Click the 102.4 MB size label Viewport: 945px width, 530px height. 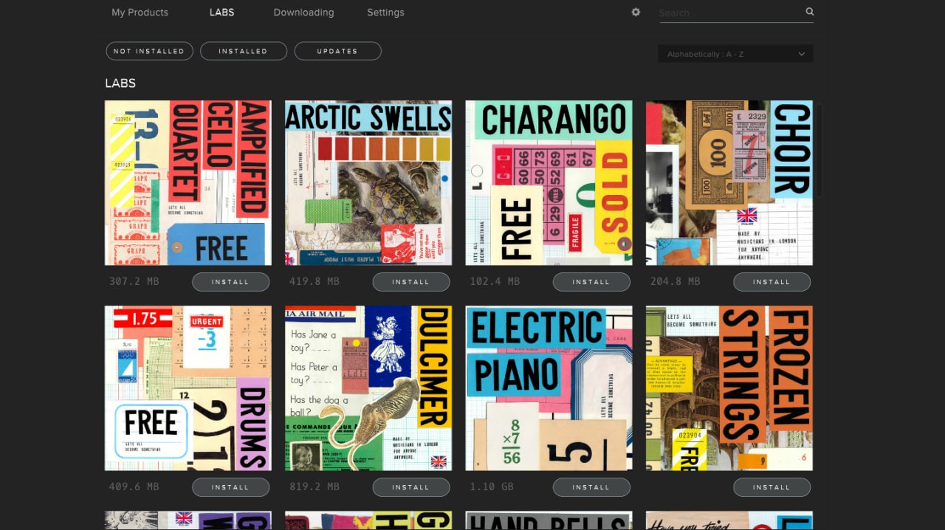(x=495, y=282)
